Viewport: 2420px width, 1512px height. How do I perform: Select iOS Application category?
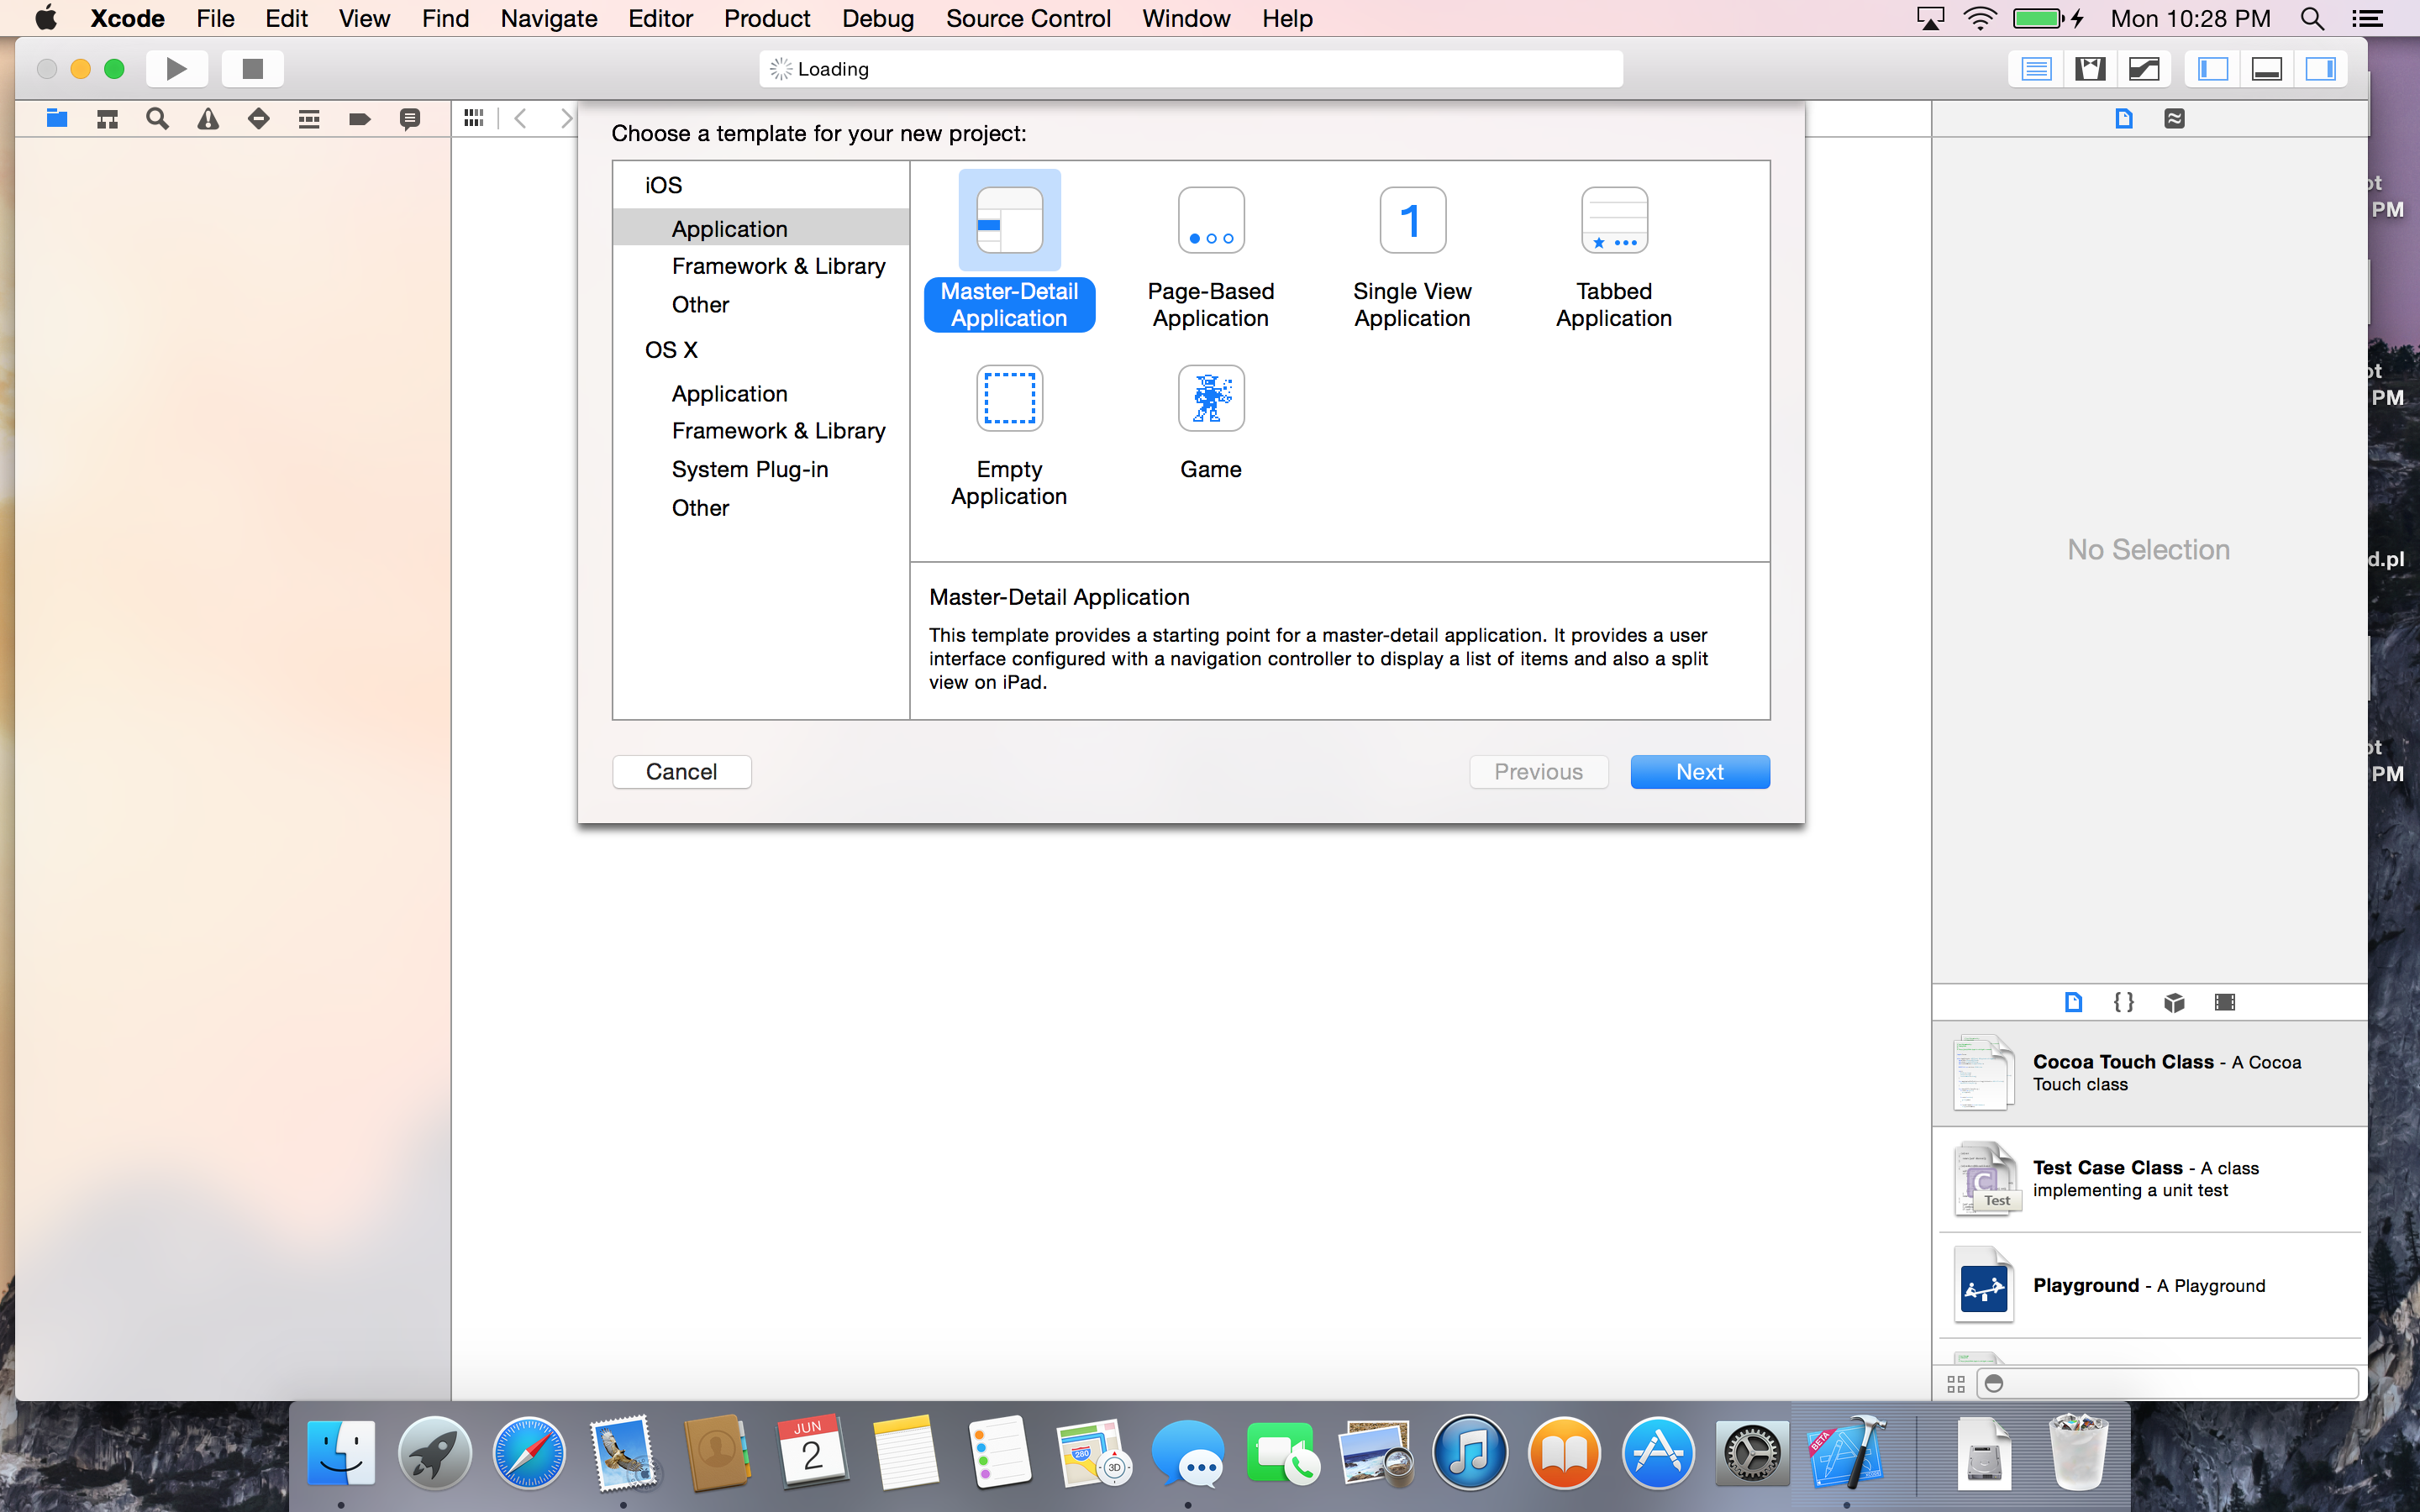[x=760, y=228]
